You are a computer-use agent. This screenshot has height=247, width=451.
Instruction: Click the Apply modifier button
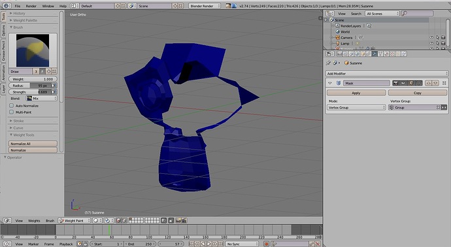pyautogui.click(x=356, y=93)
